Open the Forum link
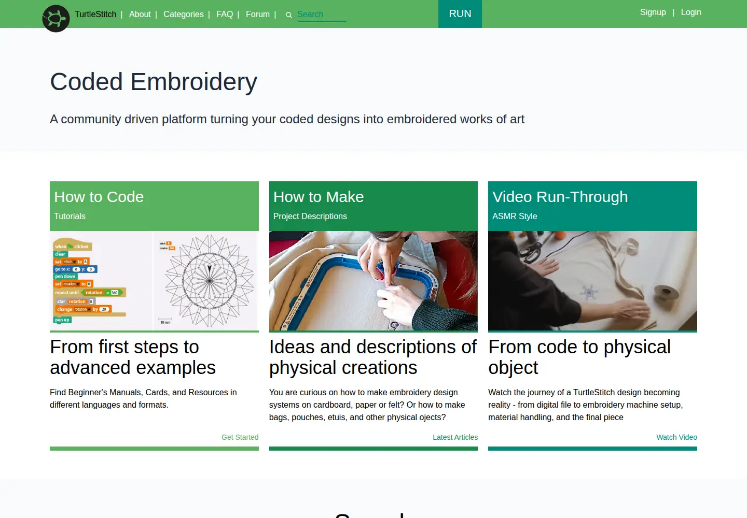 (x=258, y=15)
